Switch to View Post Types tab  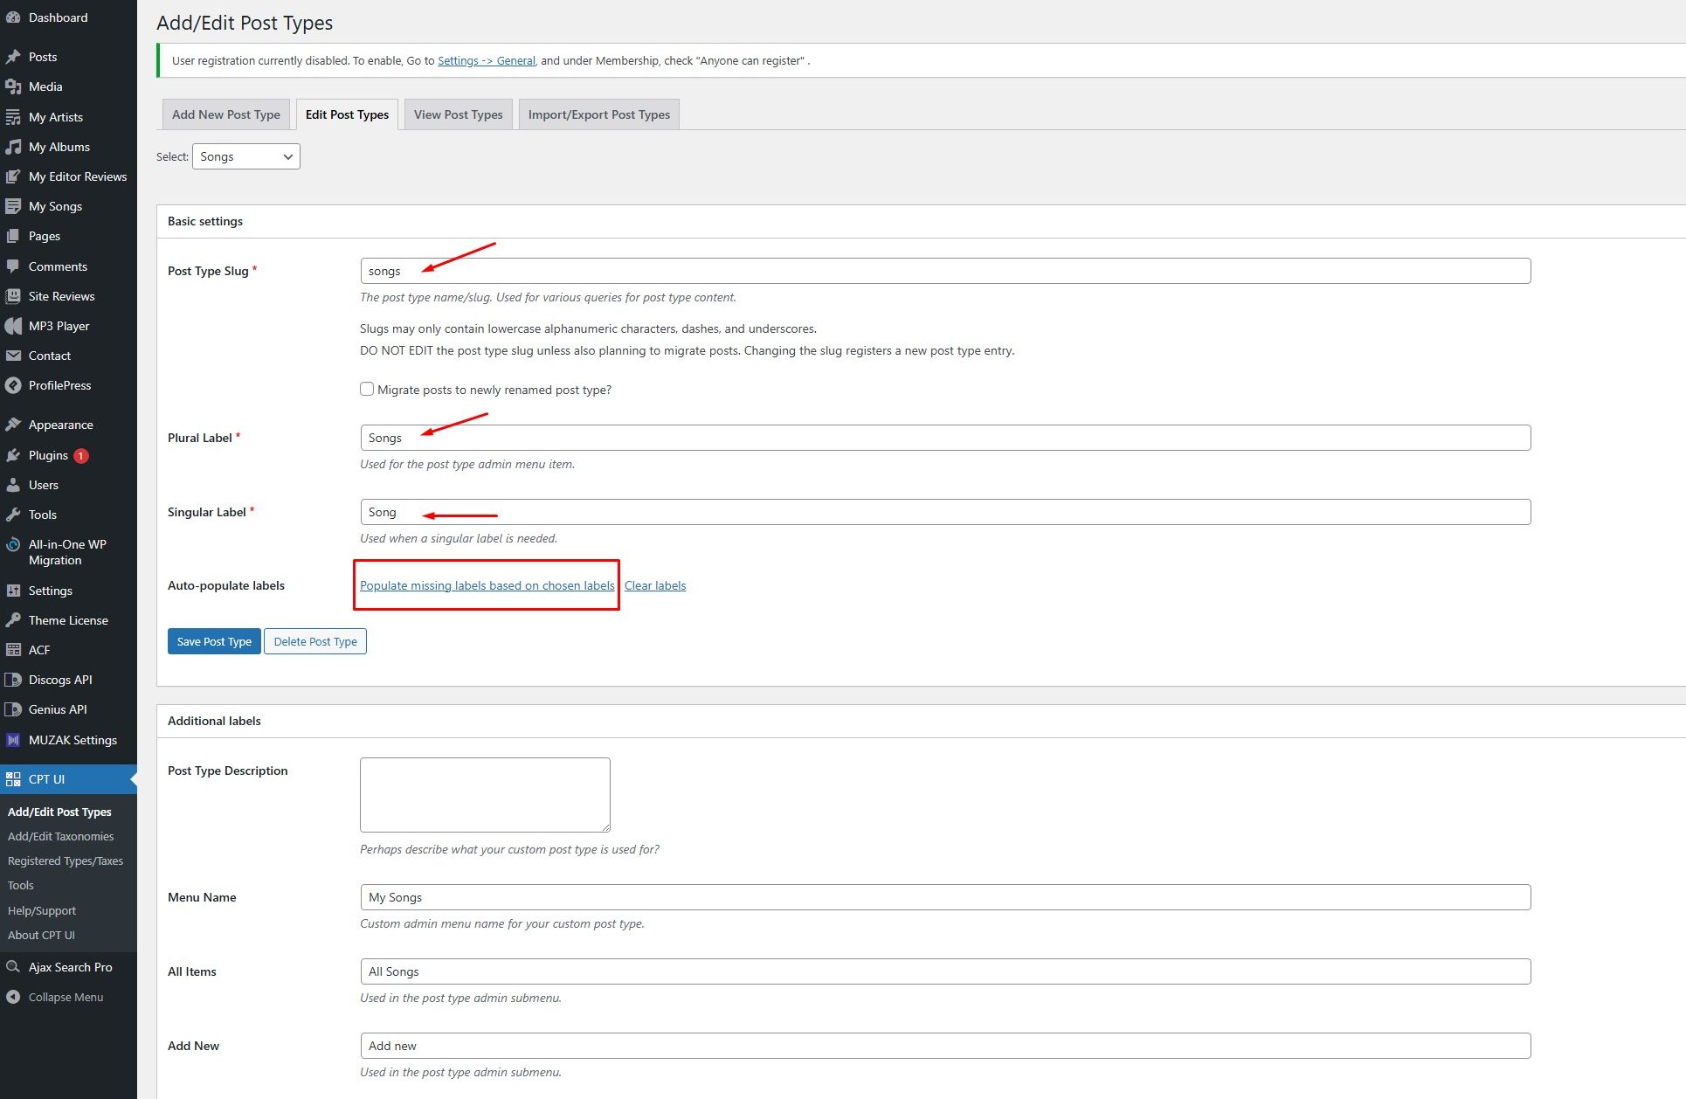tap(458, 114)
